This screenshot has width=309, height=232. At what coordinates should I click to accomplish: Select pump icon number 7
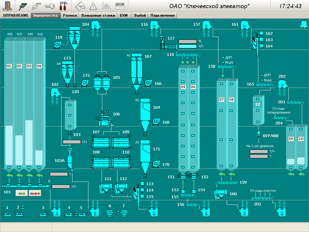(123, 213)
